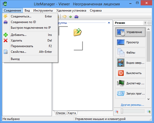Image resolution: width=154 pixels, height=123 pixels.
Task: Click the folder with green arrow icon
Action: pyautogui.click(x=78, y=32)
